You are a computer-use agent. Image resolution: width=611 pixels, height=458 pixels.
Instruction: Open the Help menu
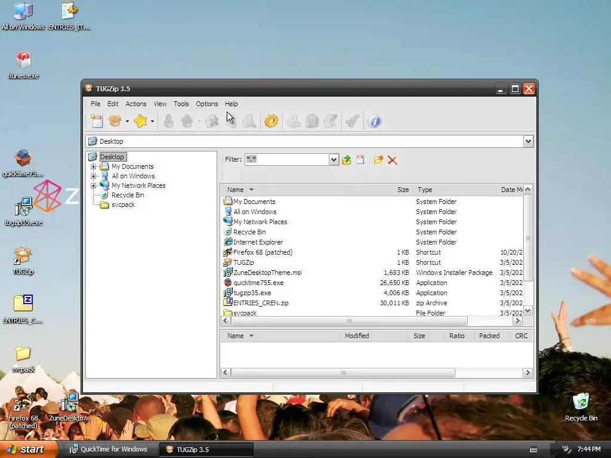[x=231, y=104]
